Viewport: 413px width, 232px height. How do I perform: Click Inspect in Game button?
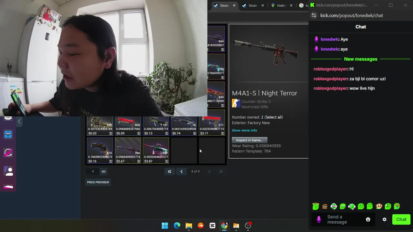pos(249,140)
